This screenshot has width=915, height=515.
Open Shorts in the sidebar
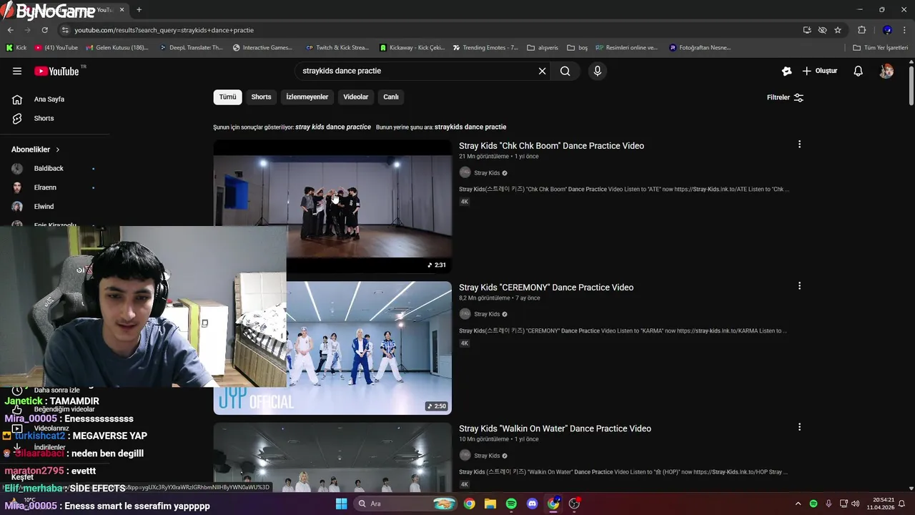click(44, 118)
